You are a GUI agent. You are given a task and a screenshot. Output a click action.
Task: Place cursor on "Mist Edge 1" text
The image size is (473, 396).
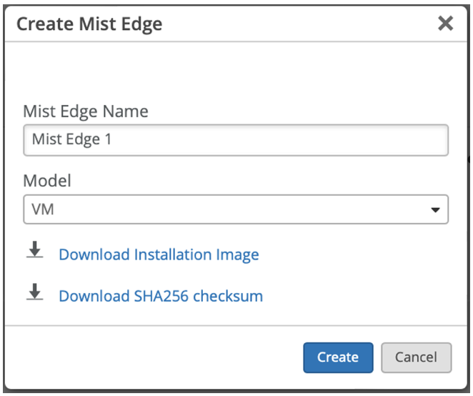(x=72, y=140)
